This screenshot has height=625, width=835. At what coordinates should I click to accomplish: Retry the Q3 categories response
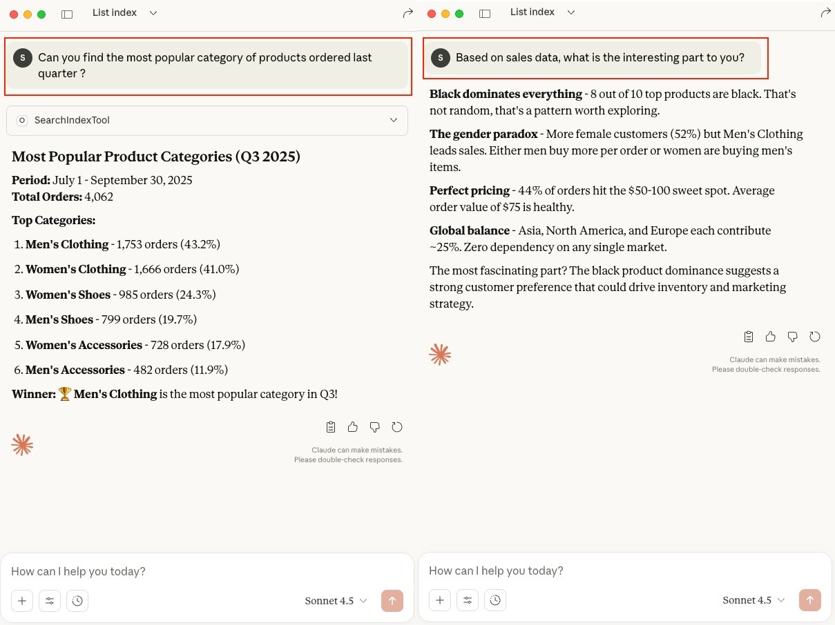coord(397,427)
